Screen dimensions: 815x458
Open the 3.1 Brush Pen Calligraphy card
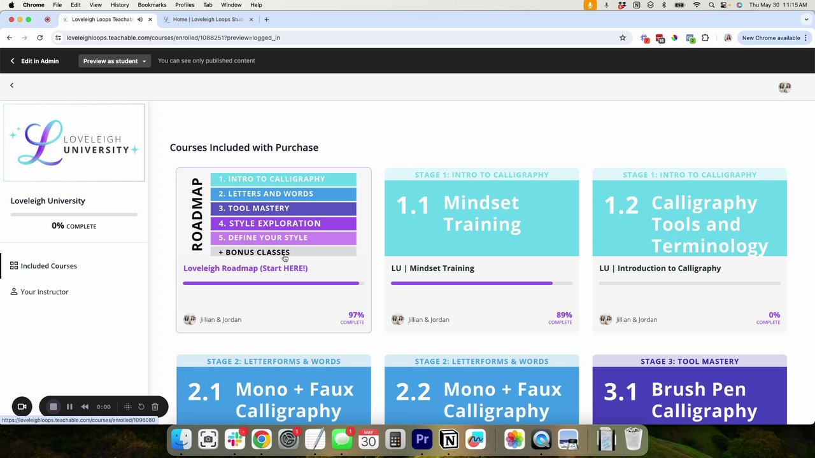tap(690, 389)
